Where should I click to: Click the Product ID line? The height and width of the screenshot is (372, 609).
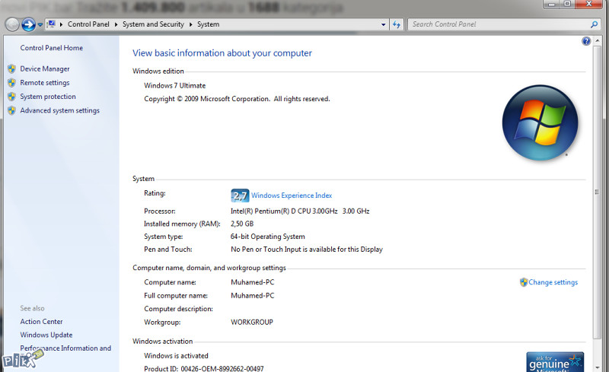tap(204, 368)
